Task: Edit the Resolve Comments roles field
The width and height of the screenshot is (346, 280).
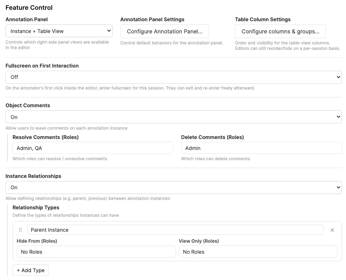Action: (93, 148)
